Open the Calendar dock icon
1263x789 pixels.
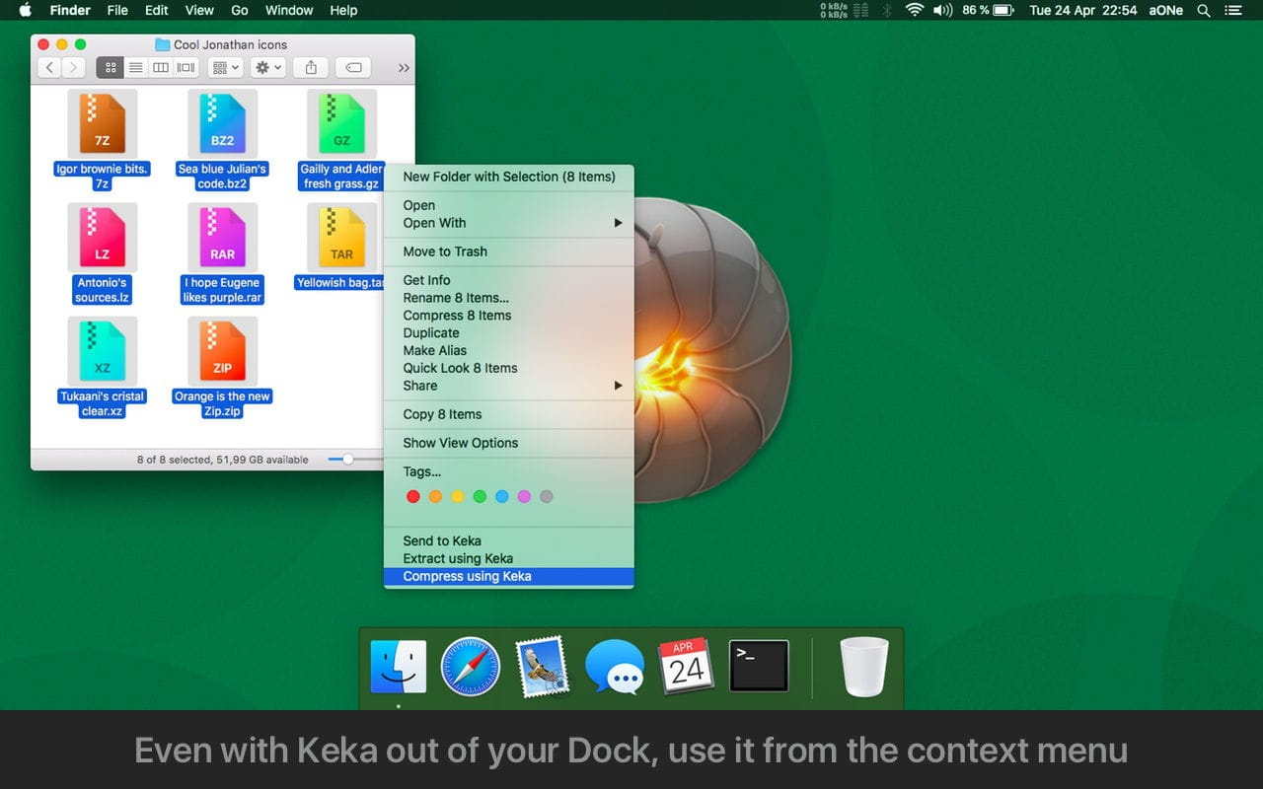point(686,667)
